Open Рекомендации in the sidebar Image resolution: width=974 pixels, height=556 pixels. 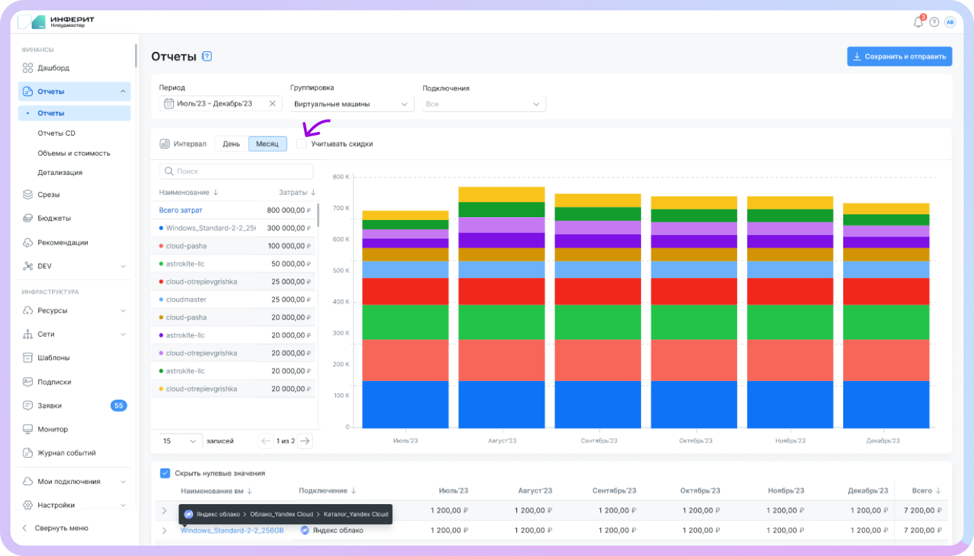(x=62, y=242)
